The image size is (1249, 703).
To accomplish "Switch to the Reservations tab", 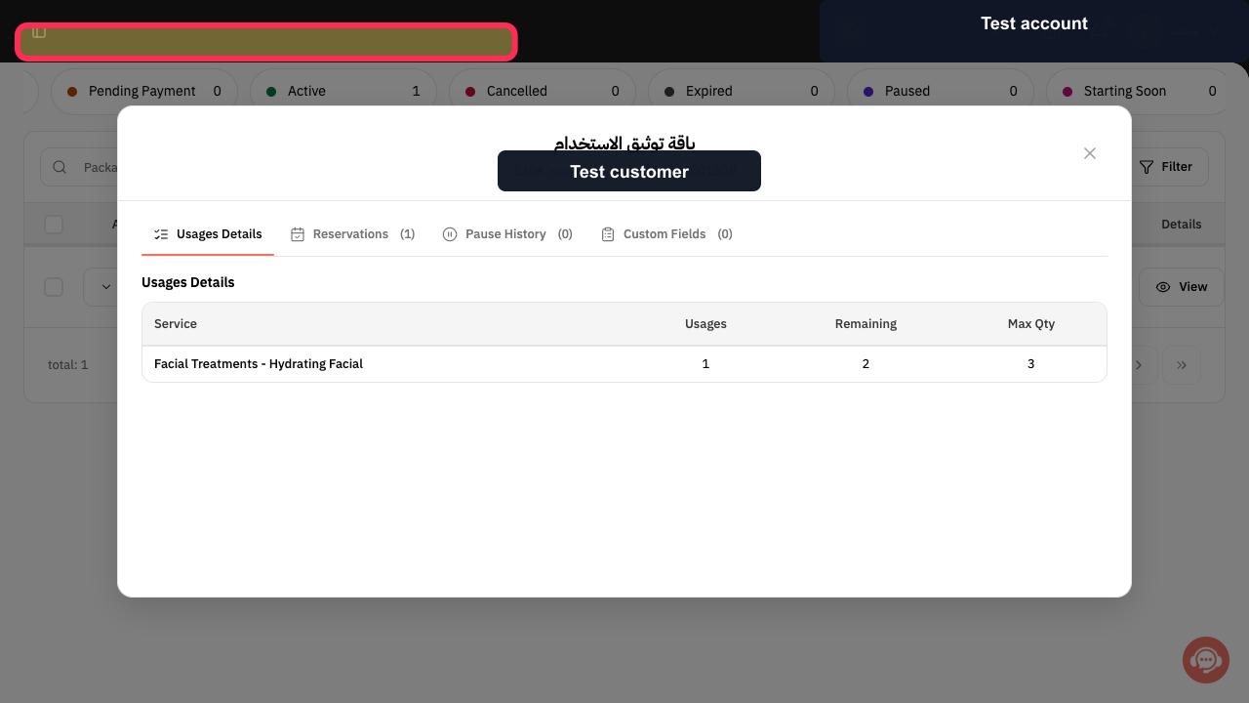I will (x=352, y=234).
